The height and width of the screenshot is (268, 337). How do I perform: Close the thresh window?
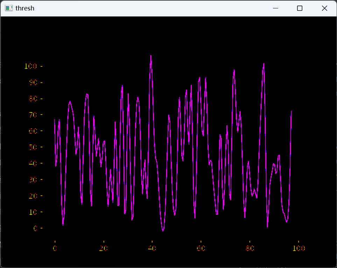(324, 8)
